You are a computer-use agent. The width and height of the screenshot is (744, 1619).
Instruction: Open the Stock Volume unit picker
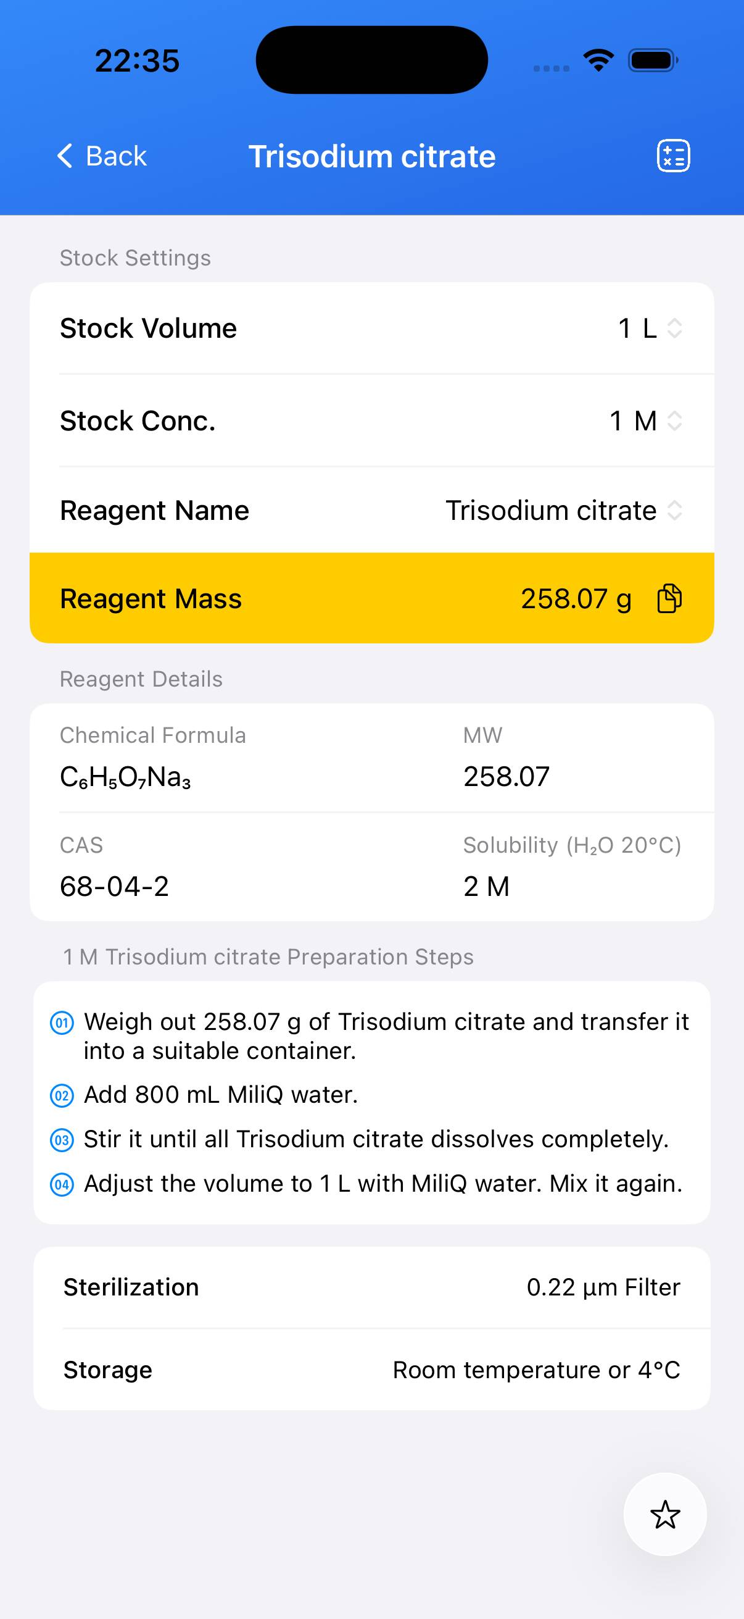click(650, 328)
